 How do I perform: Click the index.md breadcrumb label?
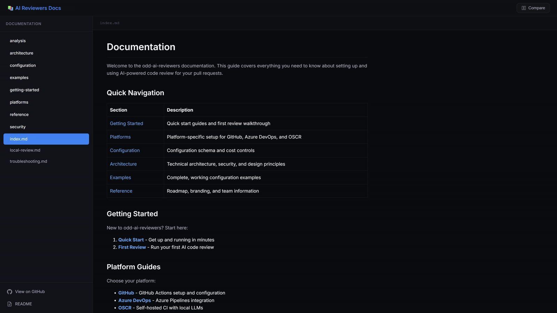coord(110,23)
